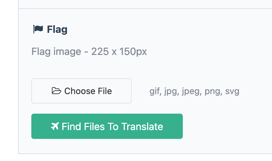
Task: Click the word File in Choose File
Action: tap(105, 91)
